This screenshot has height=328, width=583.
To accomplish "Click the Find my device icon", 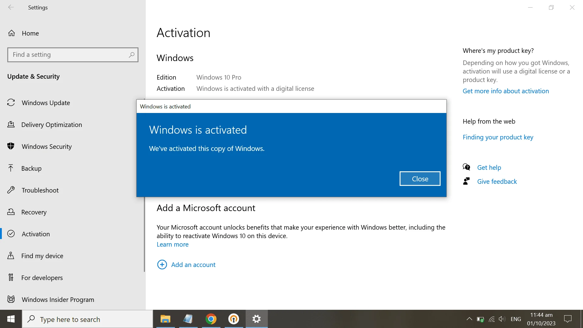I will pos(11,256).
